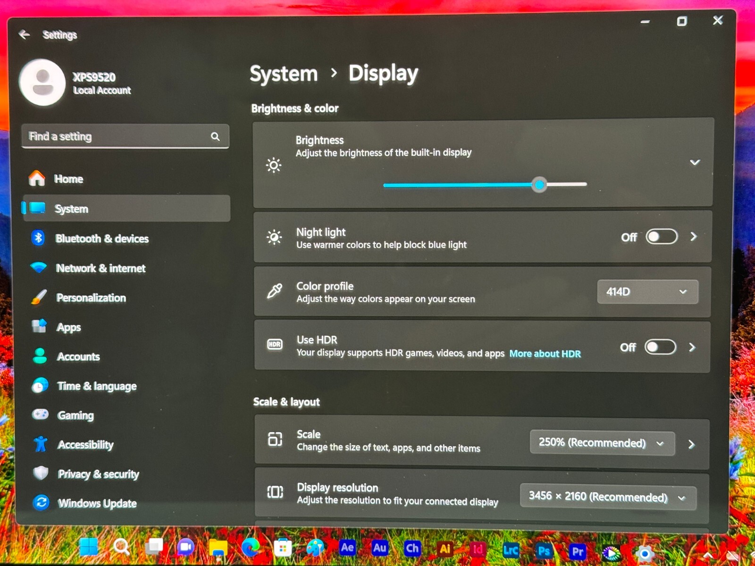Open Task View from taskbar
The image size is (755, 566).
pos(154,547)
